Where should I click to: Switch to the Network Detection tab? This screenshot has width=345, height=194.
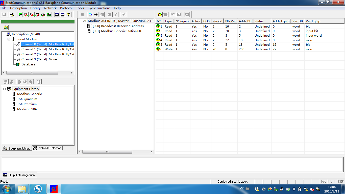click(47, 148)
